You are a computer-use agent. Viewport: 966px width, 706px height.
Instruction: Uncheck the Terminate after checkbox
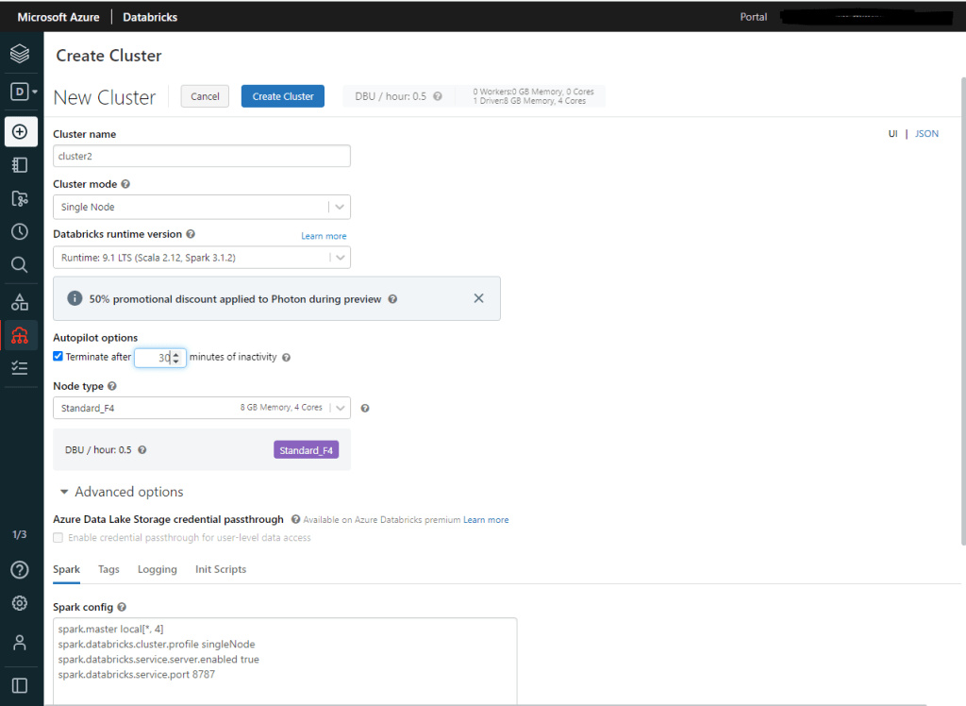[58, 357]
